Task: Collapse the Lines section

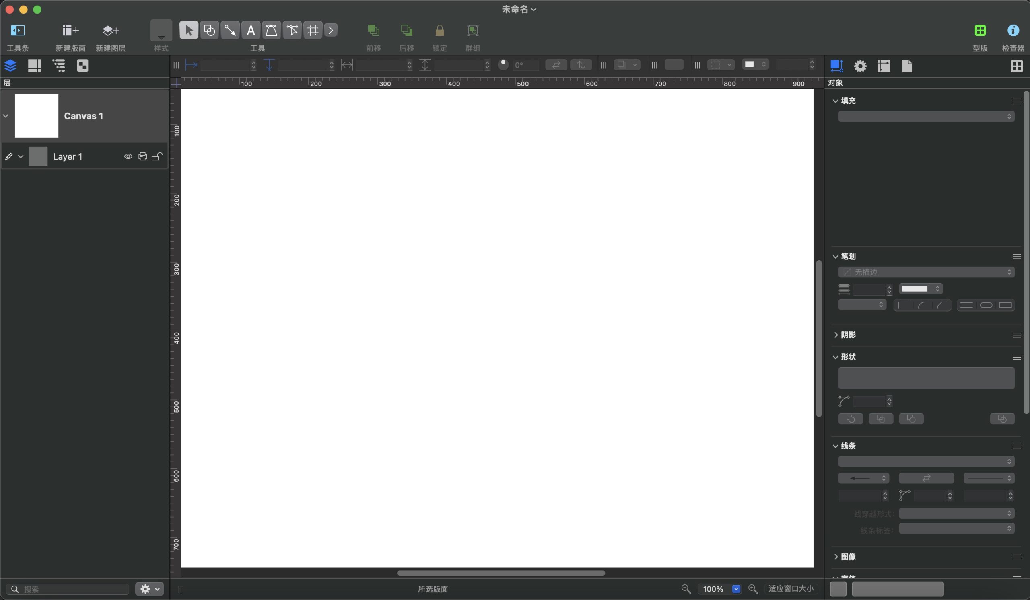Action: point(835,446)
